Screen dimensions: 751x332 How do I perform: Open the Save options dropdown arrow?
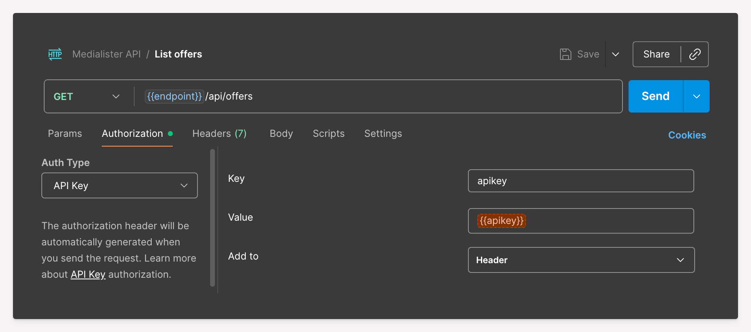615,54
